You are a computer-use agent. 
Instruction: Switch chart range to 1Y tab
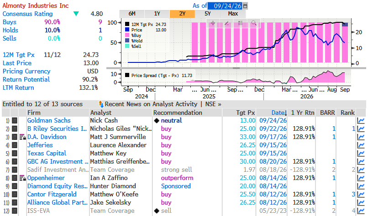tap(157, 14)
